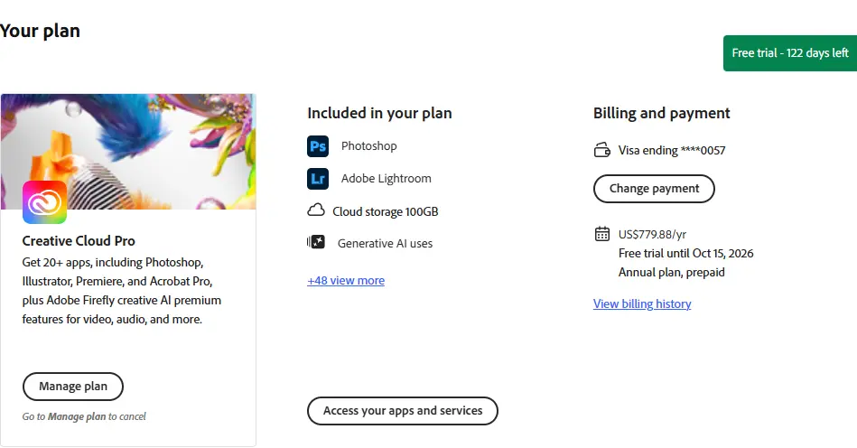857x448 pixels.
Task: Select the Adobe Lightroom text label
Action: click(x=386, y=179)
